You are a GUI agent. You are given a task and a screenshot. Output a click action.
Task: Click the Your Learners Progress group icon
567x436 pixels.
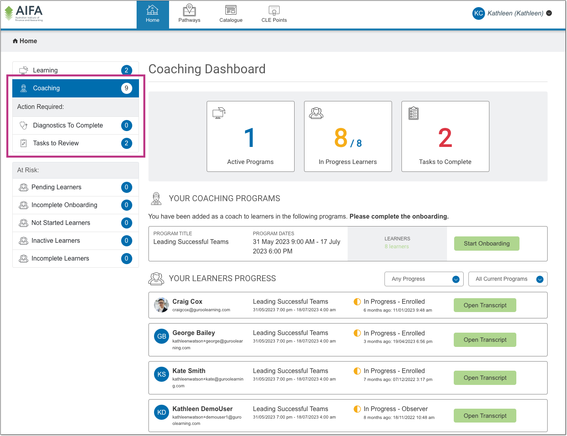click(x=156, y=278)
